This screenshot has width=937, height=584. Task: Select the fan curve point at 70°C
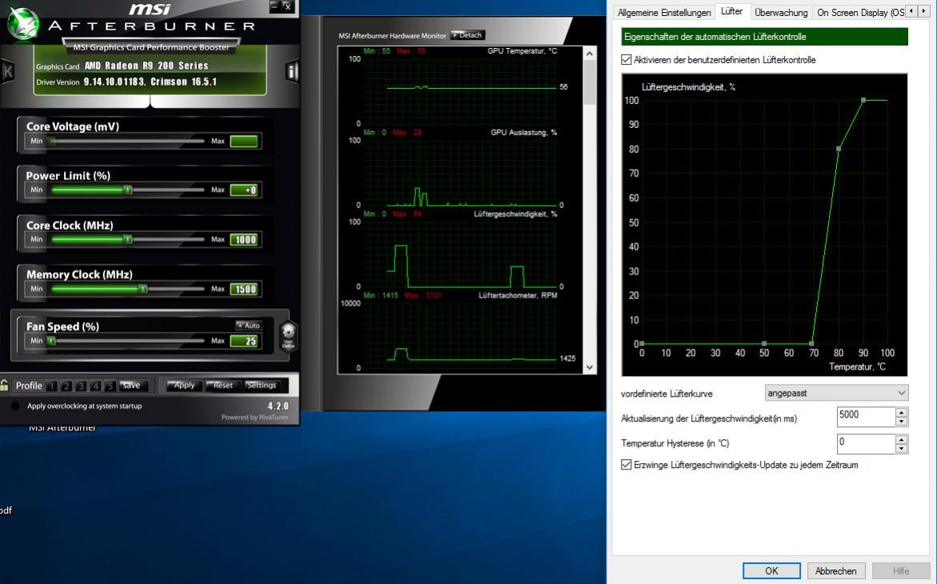[811, 343]
